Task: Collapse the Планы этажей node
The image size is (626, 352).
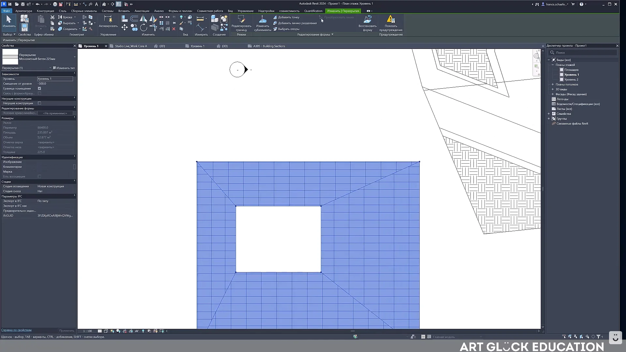Action: (553, 65)
